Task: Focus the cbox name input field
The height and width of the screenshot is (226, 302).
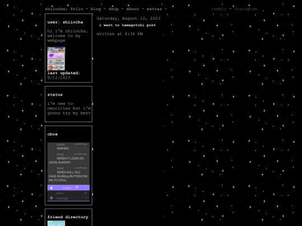Action: (69, 193)
